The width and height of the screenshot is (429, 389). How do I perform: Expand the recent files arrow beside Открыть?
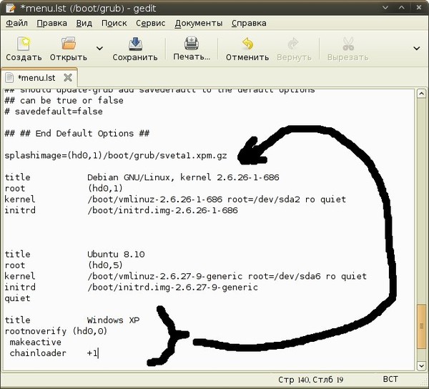(x=99, y=49)
